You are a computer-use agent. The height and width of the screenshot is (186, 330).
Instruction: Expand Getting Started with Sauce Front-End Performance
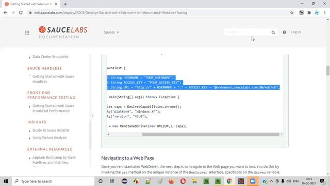tap(29, 106)
